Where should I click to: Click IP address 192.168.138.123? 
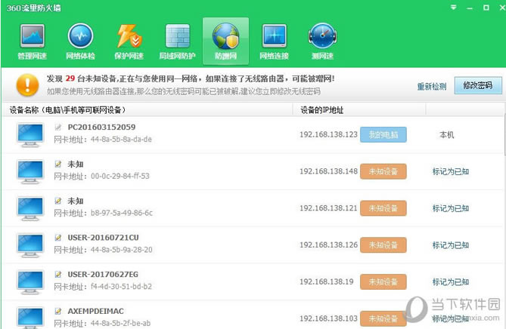tap(328, 134)
